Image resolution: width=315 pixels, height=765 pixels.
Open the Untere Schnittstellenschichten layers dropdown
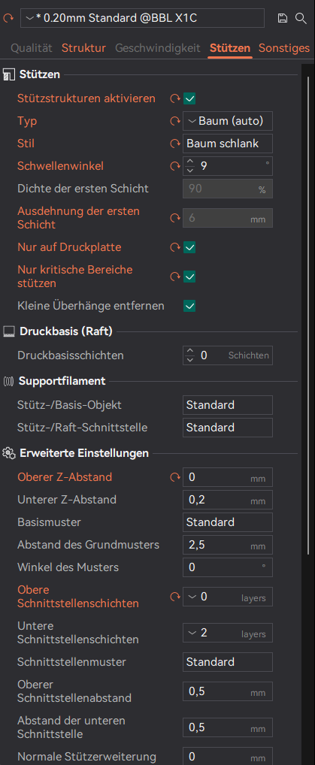click(228, 633)
